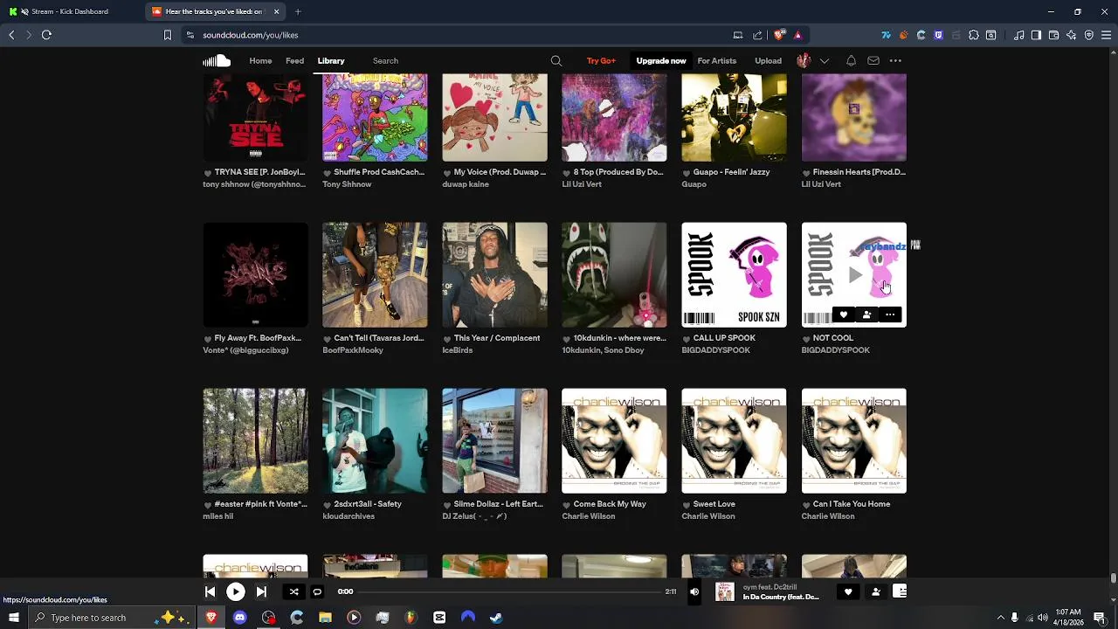The height and width of the screenshot is (629, 1118).
Task: Open the Come Back My Way cover
Action: 614,441
